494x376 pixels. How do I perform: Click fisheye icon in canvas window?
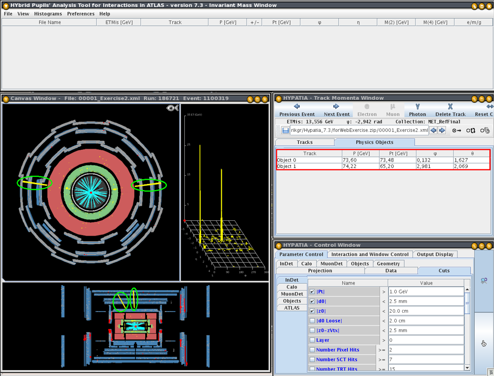coord(172,108)
